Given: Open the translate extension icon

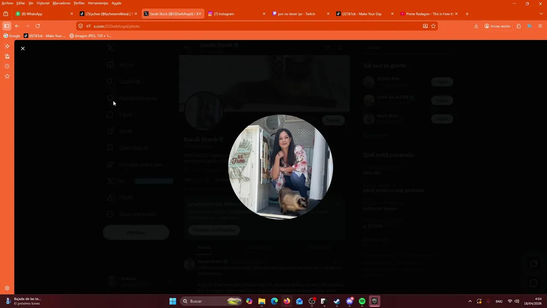Looking at the screenshot, I should click(x=529, y=26).
